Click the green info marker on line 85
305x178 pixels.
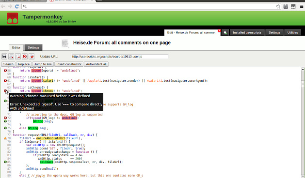(5, 162)
